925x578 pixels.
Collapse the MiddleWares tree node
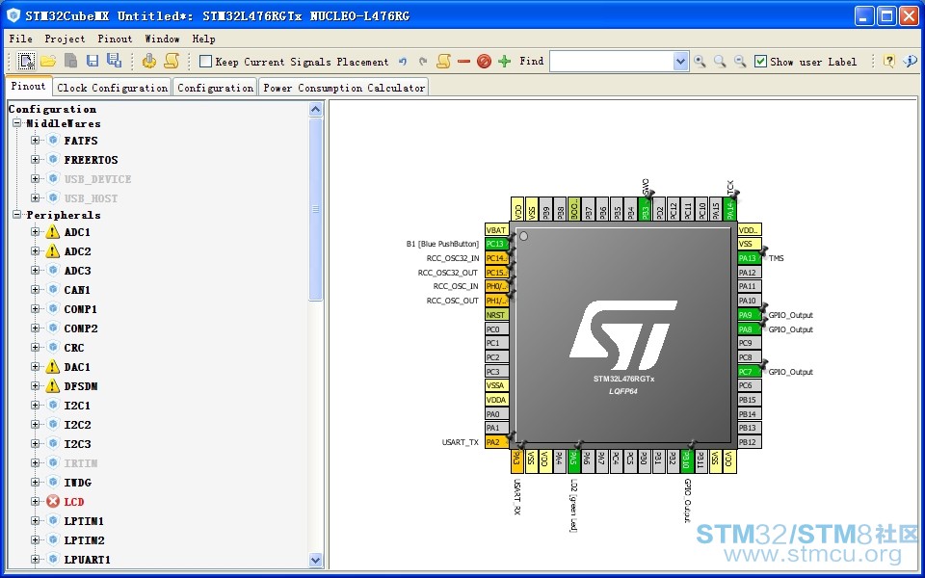[x=16, y=123]
